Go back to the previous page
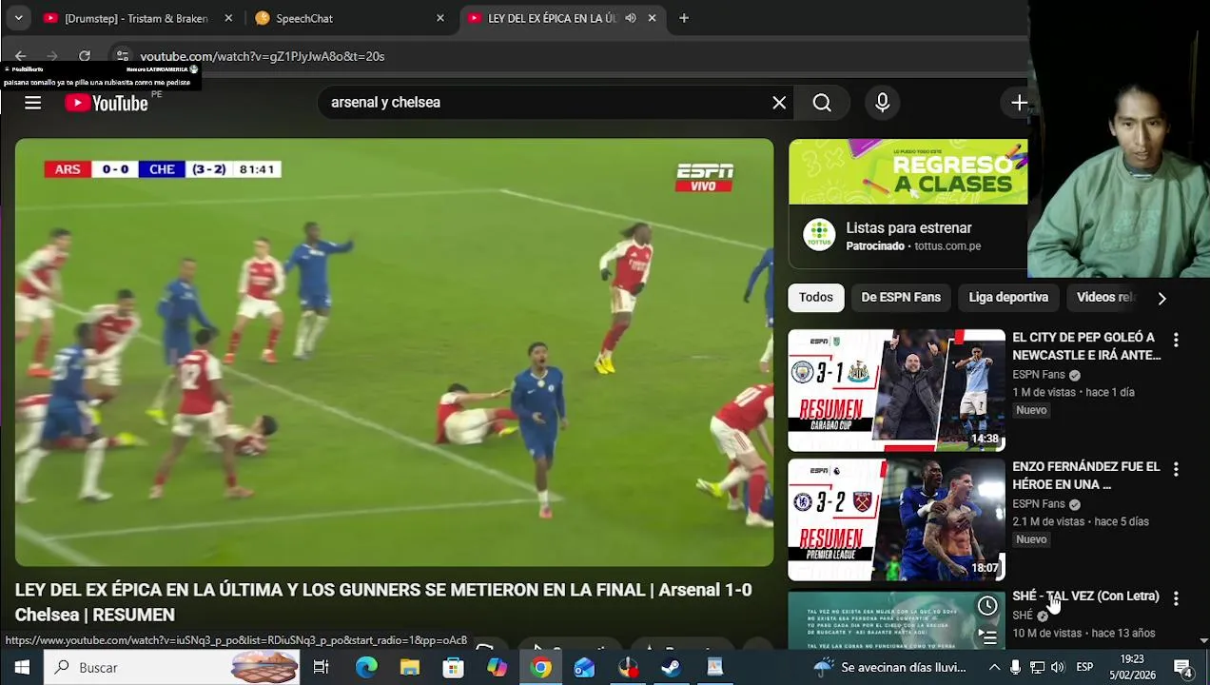The height and width of the screenshot is (685, 1210). point(21,56)
